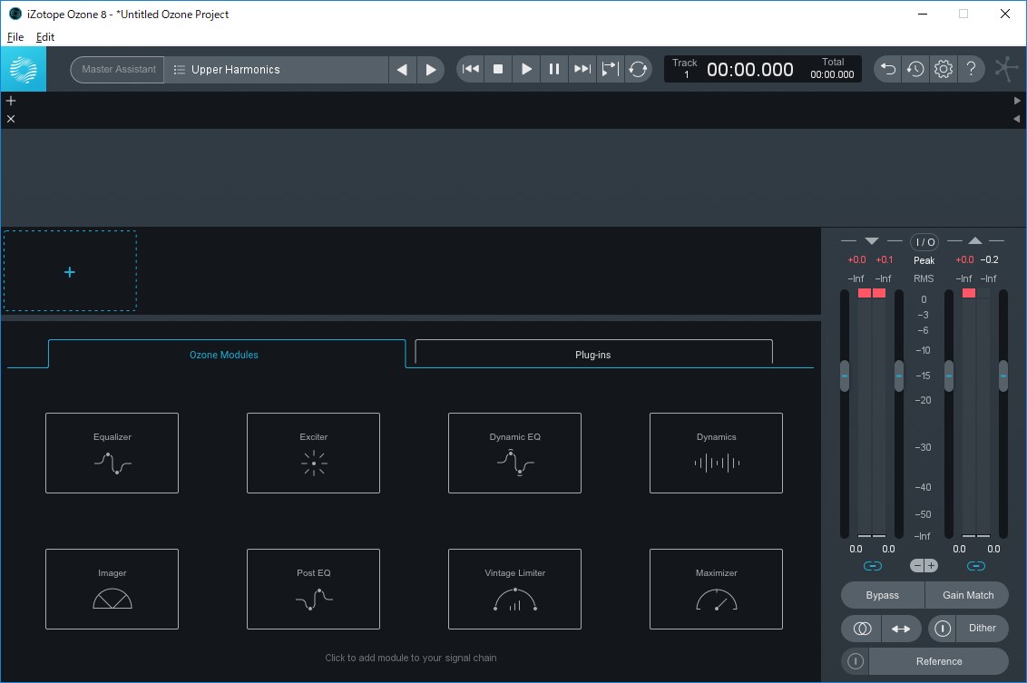The image size is (1027, 683).
Task: Add the Vintage Limiter module
Action: pos(514,590)
